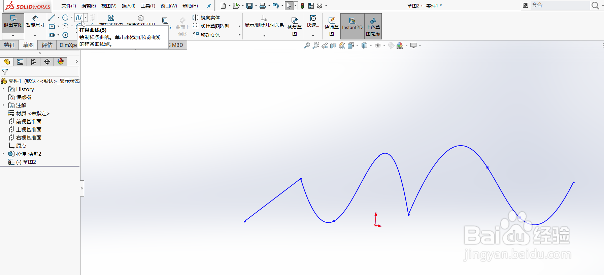Open the dropdown under 退出草图
Screen dimensions: 604x275
[13, 36]
